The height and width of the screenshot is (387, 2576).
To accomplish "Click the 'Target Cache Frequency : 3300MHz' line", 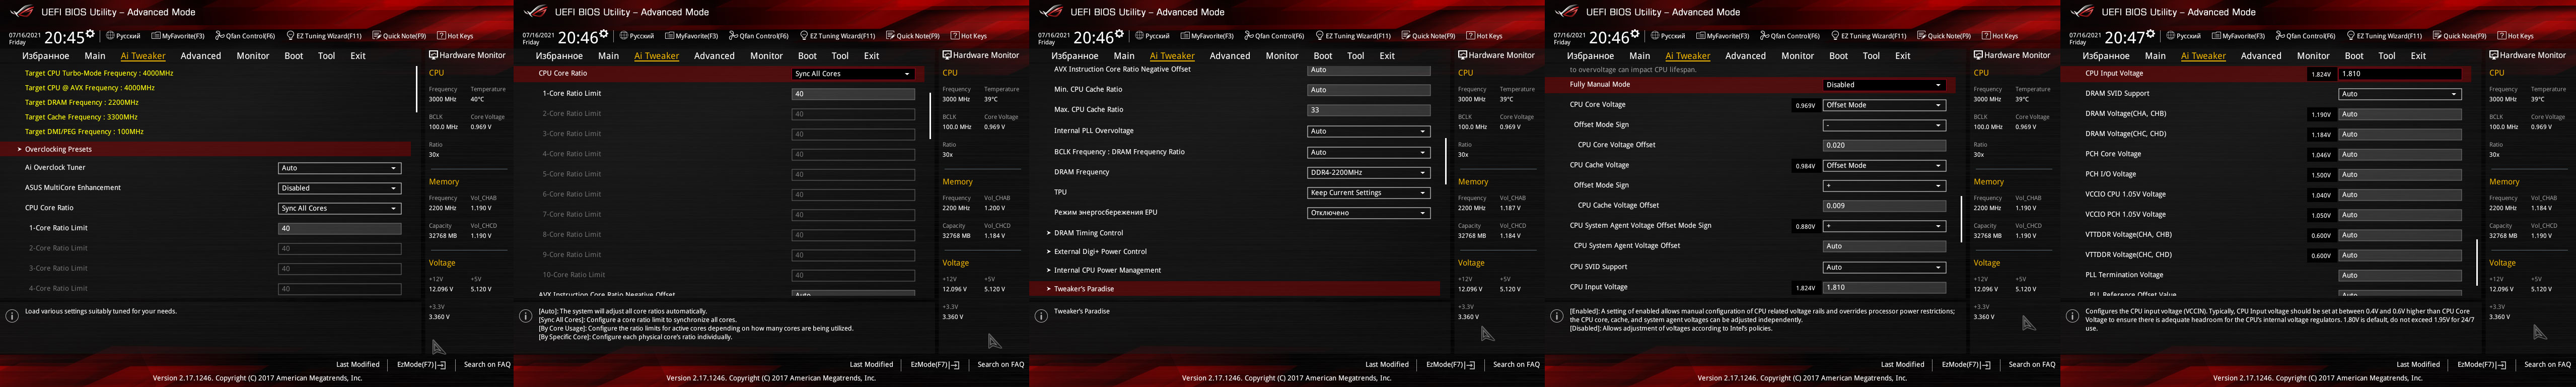I will pyautogui.click(x=81, y=117).
